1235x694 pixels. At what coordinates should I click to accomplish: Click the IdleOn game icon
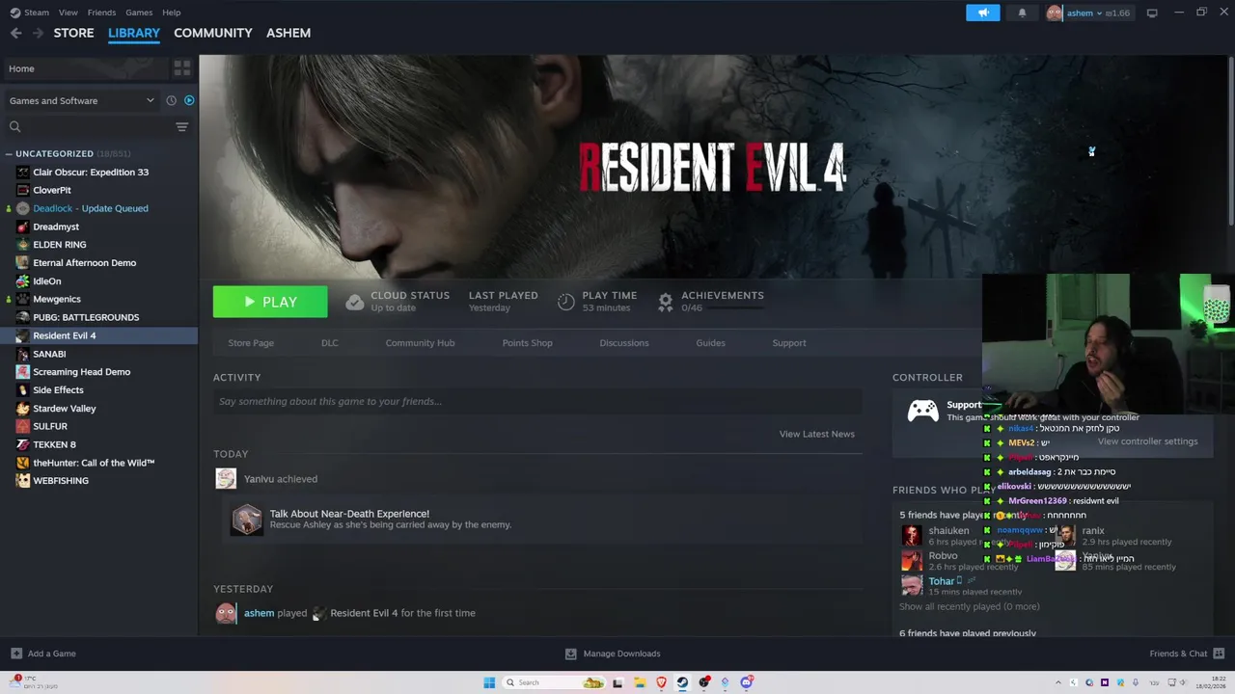tap(23, 280)
